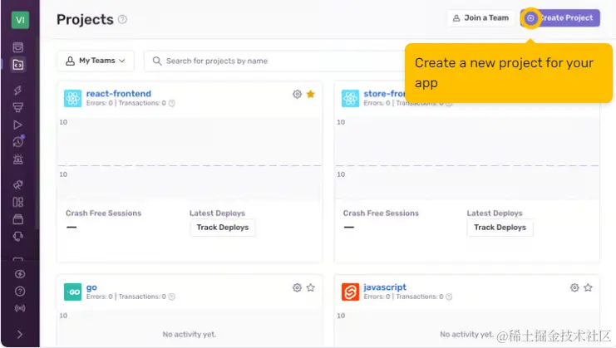The height and width of the screenshot is (348, 616).
Task: Open the clock icon with notification dot
Action: point(18,141)
